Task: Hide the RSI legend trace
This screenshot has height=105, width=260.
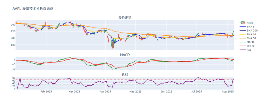Action: pyautogui.click(x=246, y=50)
